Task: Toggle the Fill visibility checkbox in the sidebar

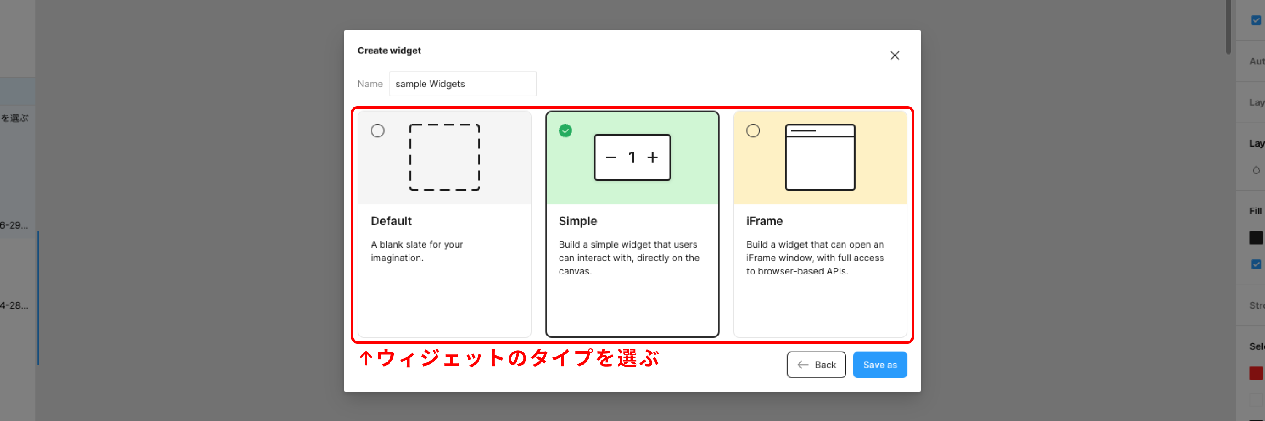Action: (1256, 264)
